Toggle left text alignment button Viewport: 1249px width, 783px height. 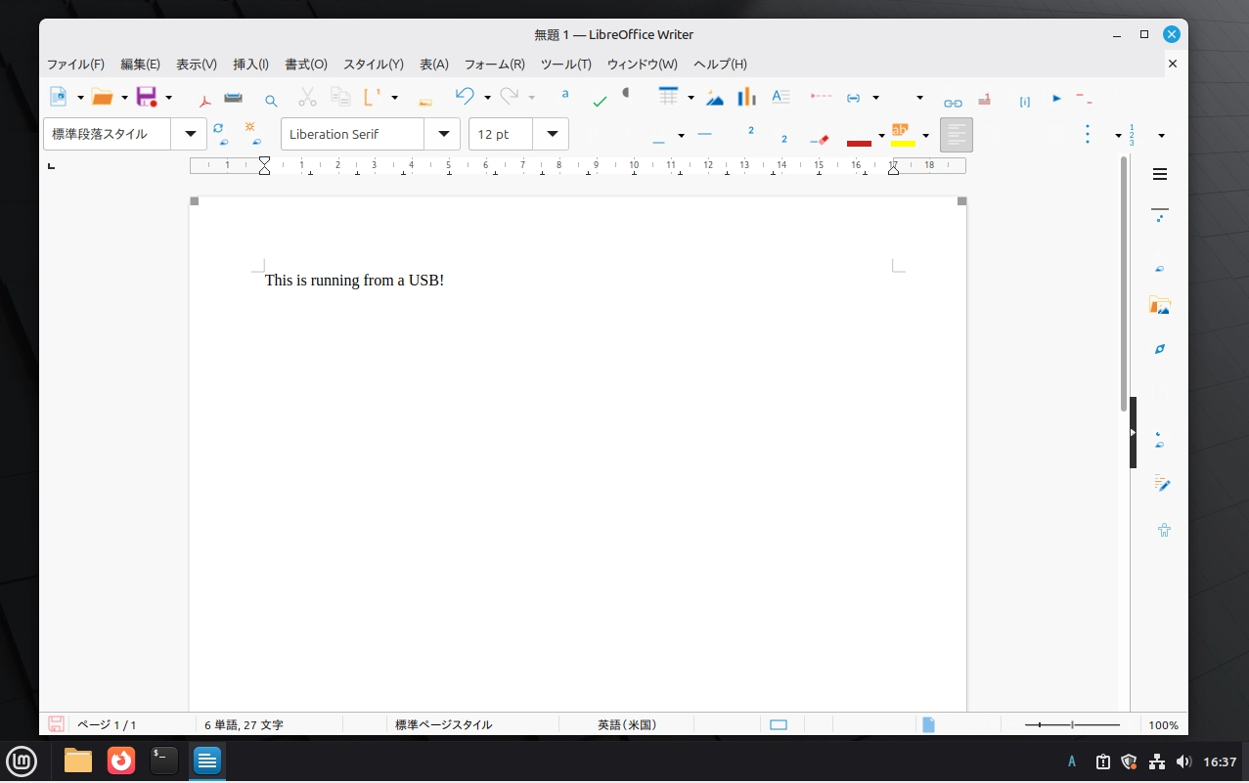pos(956,135)
